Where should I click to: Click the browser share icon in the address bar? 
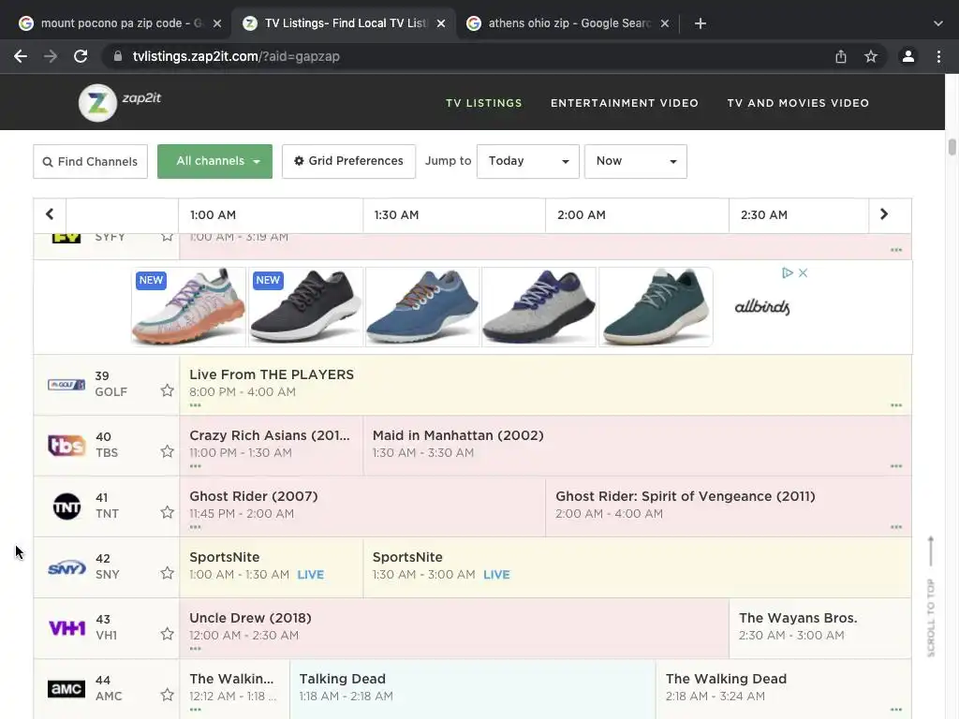(x=841, y=56)
